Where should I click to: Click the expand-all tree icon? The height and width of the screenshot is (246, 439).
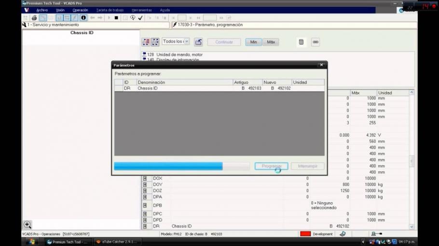point(146,42)
